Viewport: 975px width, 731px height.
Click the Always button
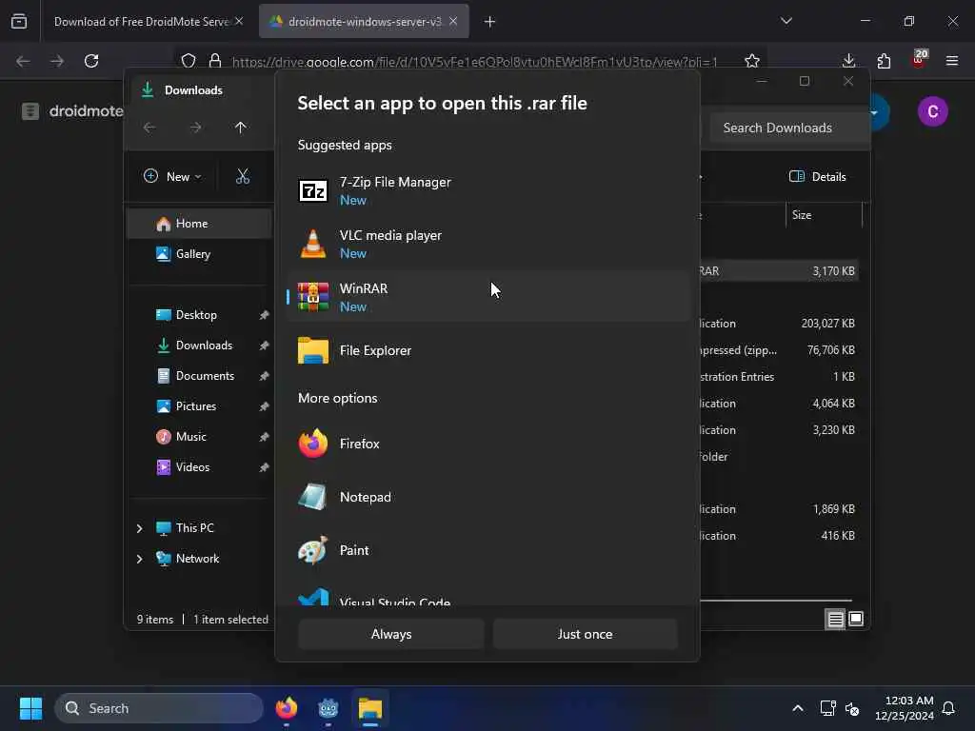(391, 634)
